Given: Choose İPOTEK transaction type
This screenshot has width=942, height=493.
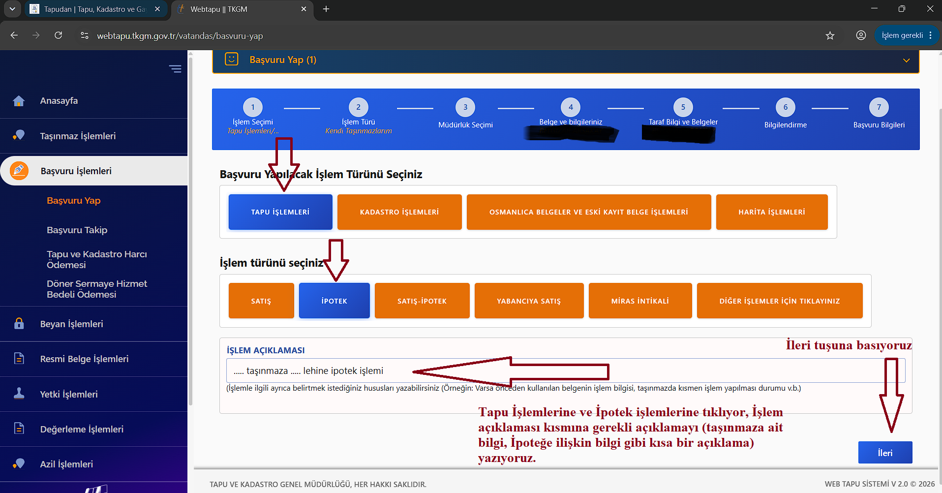Looking at the screenshot, I should click(334, 301).
